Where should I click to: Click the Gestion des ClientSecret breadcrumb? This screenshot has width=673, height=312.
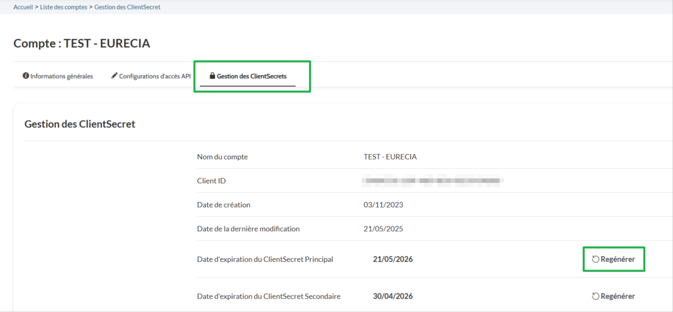127,7
